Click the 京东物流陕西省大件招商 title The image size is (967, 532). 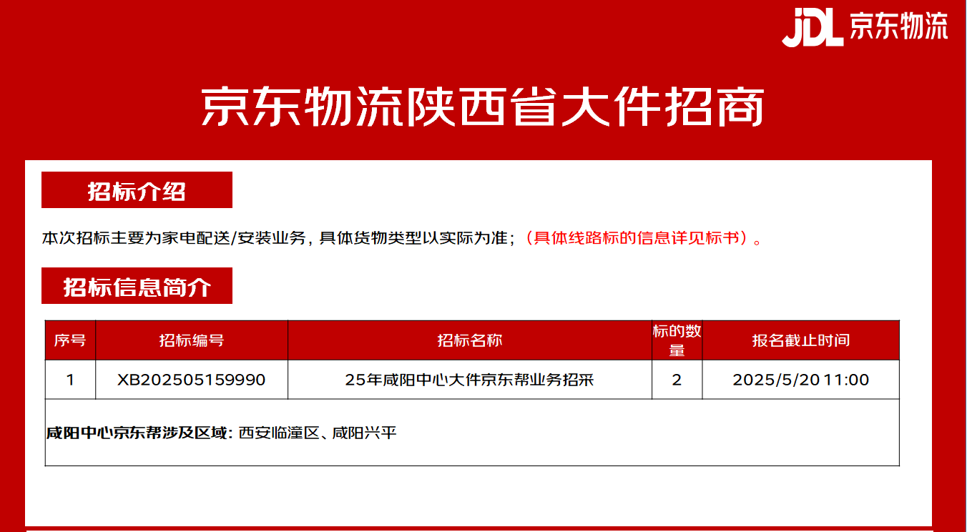483,107
